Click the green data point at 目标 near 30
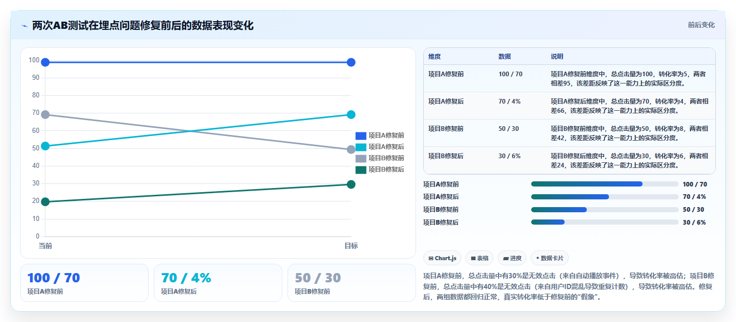This screenshot has width=736, height=322. 351,184
